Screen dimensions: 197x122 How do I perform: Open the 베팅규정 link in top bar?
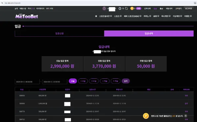(23, 9)
